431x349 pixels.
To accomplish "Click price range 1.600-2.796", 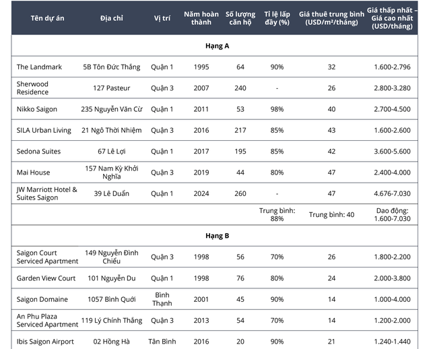I will point(392,67).
